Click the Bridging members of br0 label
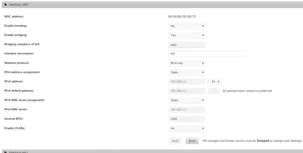Viewport: 303px width, 153px height. [22, 44]
